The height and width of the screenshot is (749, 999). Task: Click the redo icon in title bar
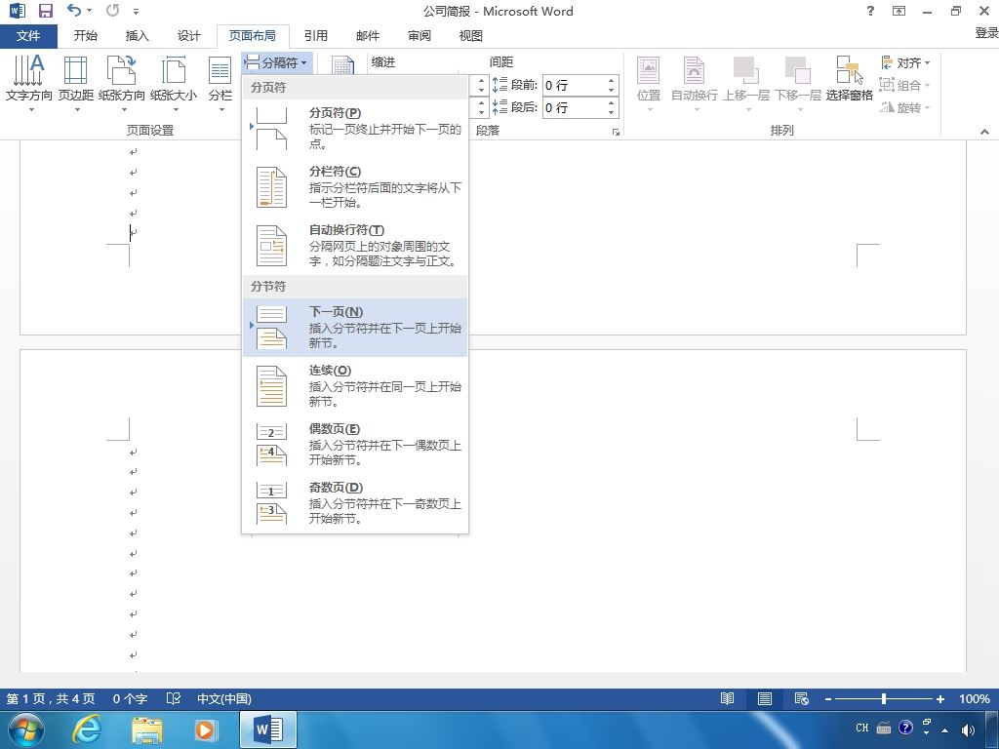[x=113, y=10]
